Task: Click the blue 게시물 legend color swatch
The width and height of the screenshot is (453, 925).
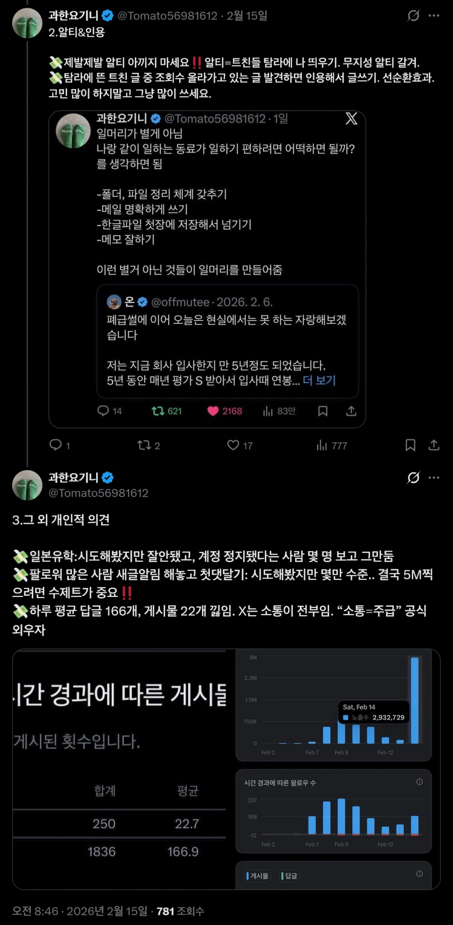Action: 247,876
